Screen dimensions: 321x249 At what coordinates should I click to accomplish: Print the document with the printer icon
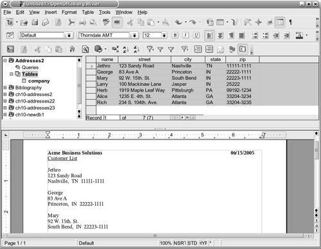pos(82,22)
